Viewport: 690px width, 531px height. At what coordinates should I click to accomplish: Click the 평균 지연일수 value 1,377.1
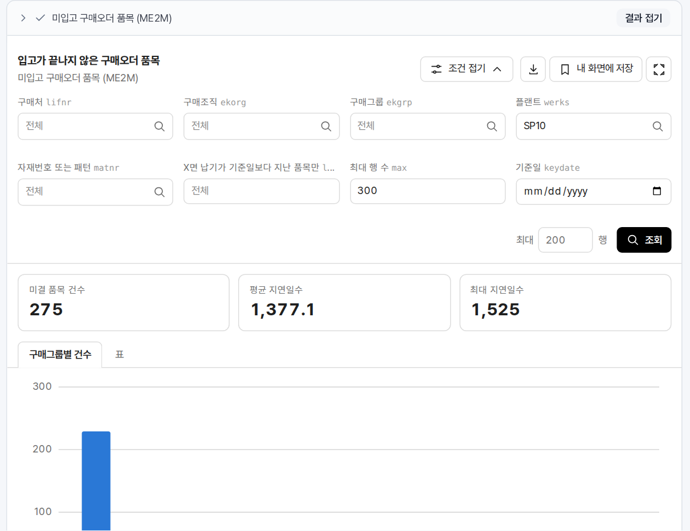tap(283, 310)
